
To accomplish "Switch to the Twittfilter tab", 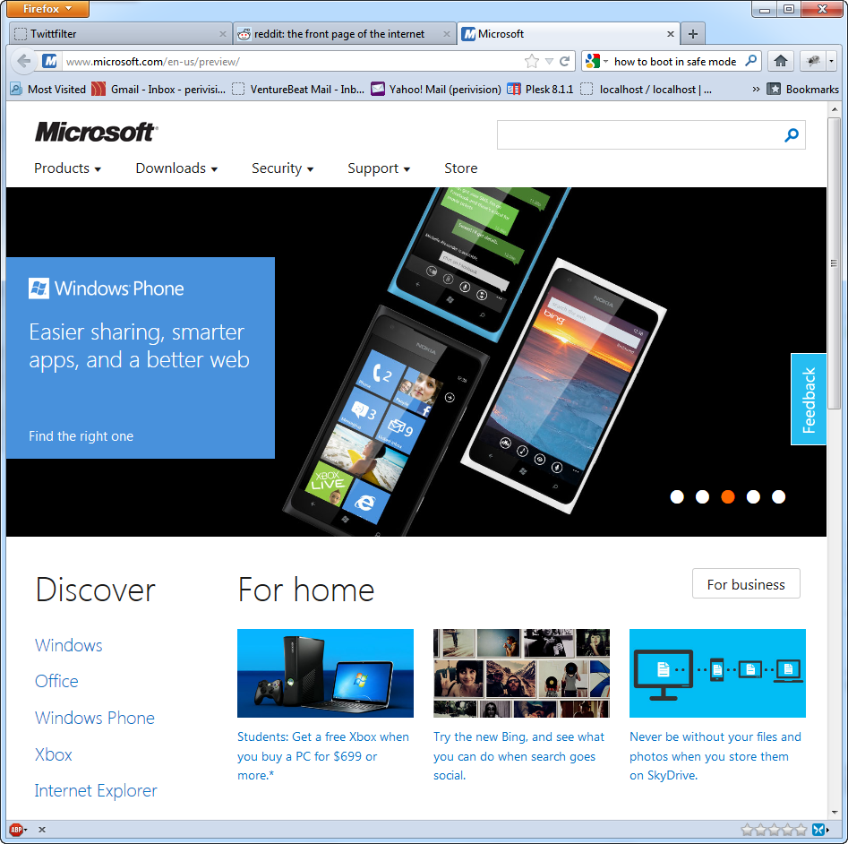I will pyautogui.click(x=121, y=33).
